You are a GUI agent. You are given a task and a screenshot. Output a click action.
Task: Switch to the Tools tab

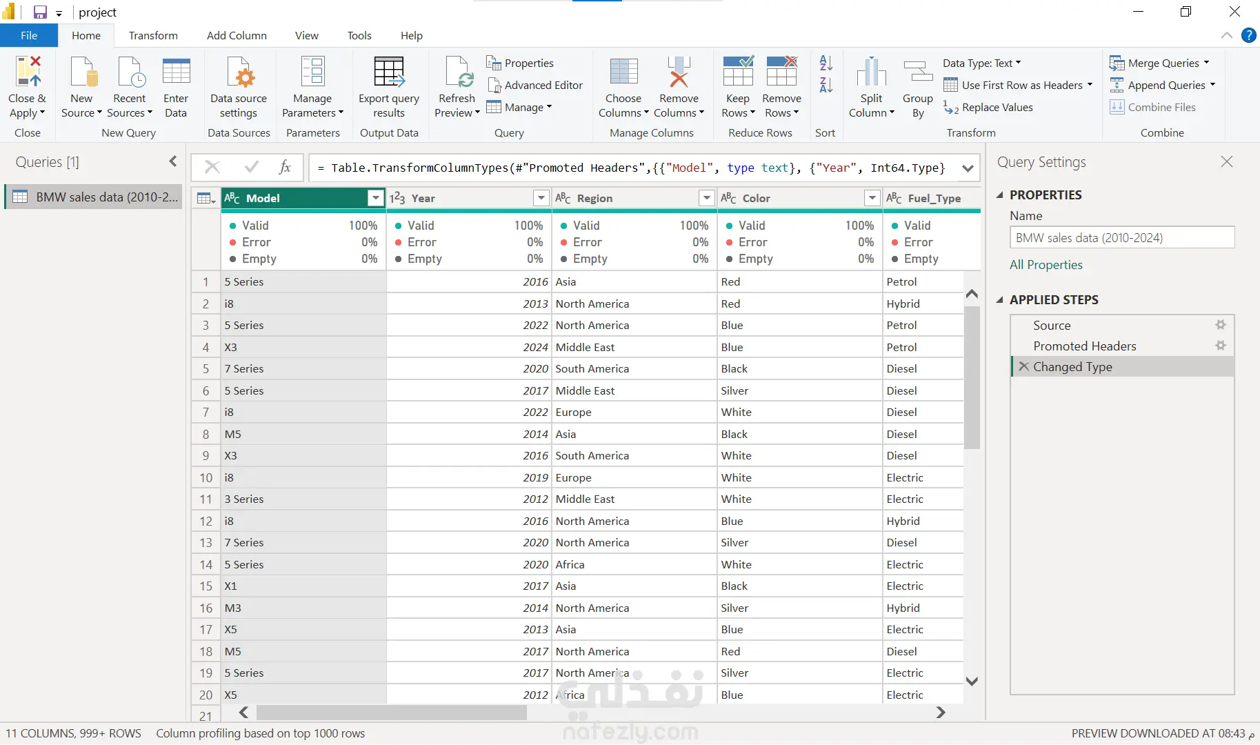[x=359, y=35]
